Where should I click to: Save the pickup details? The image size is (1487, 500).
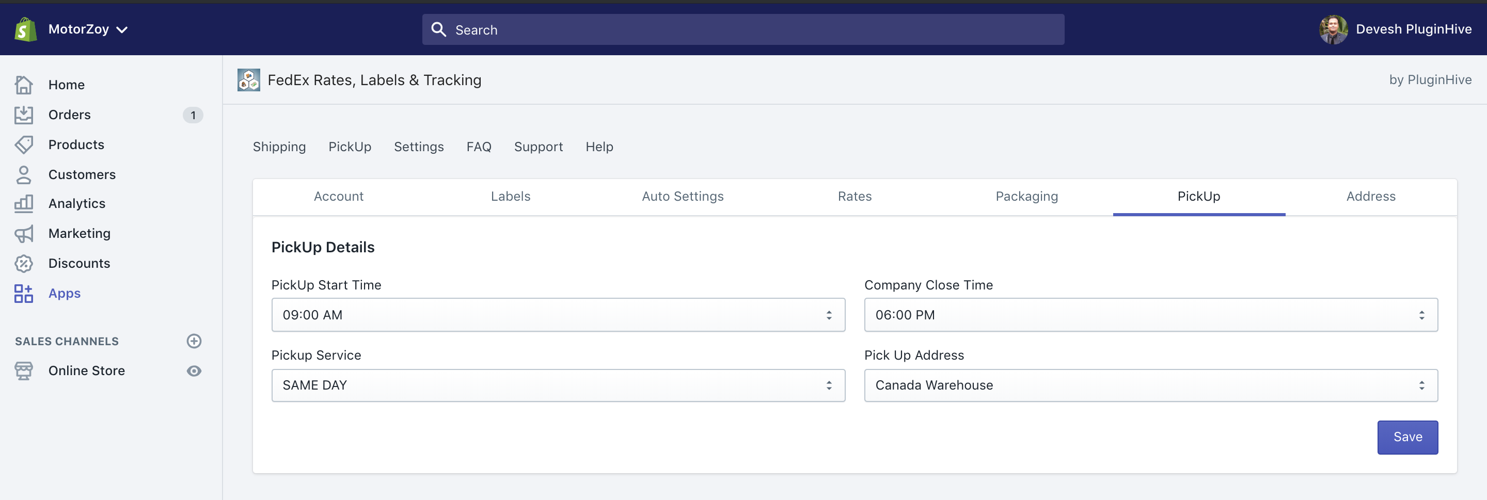[1407, 437]
